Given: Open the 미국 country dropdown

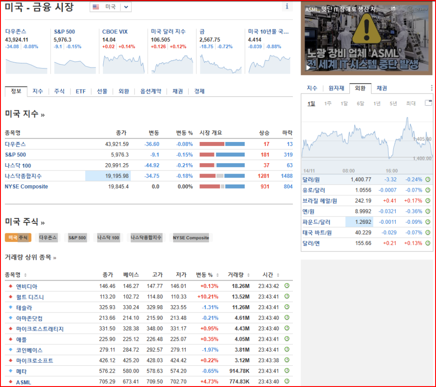Looking at the screenshot, I should point(126,7).
